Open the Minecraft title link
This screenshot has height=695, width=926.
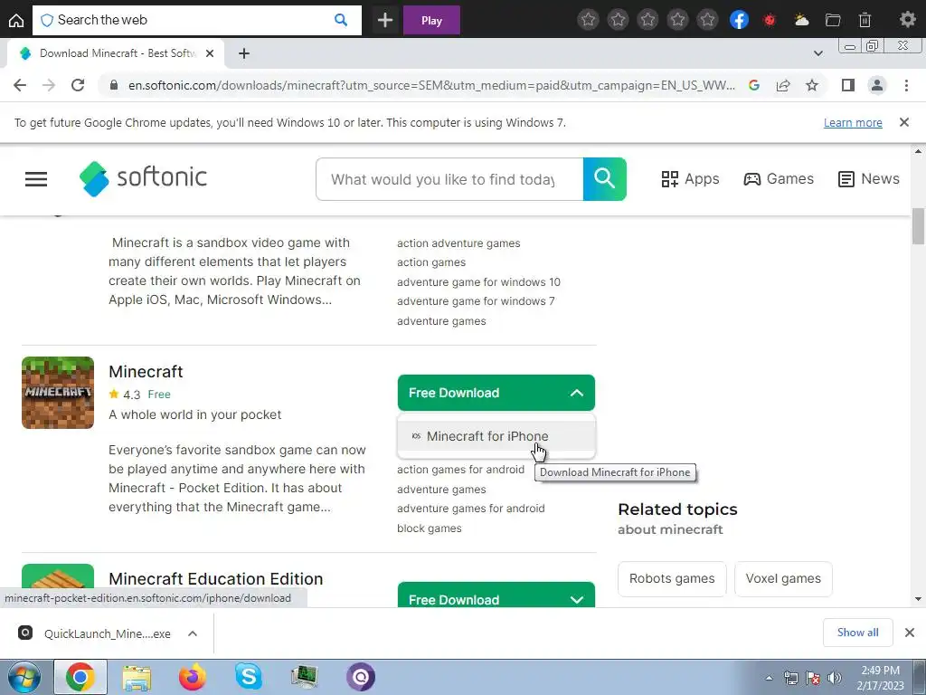point(146,371)
